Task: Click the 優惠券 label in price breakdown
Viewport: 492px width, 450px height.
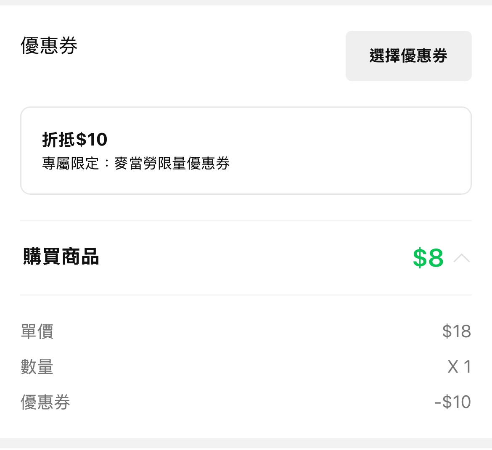Action: [45, 402]
